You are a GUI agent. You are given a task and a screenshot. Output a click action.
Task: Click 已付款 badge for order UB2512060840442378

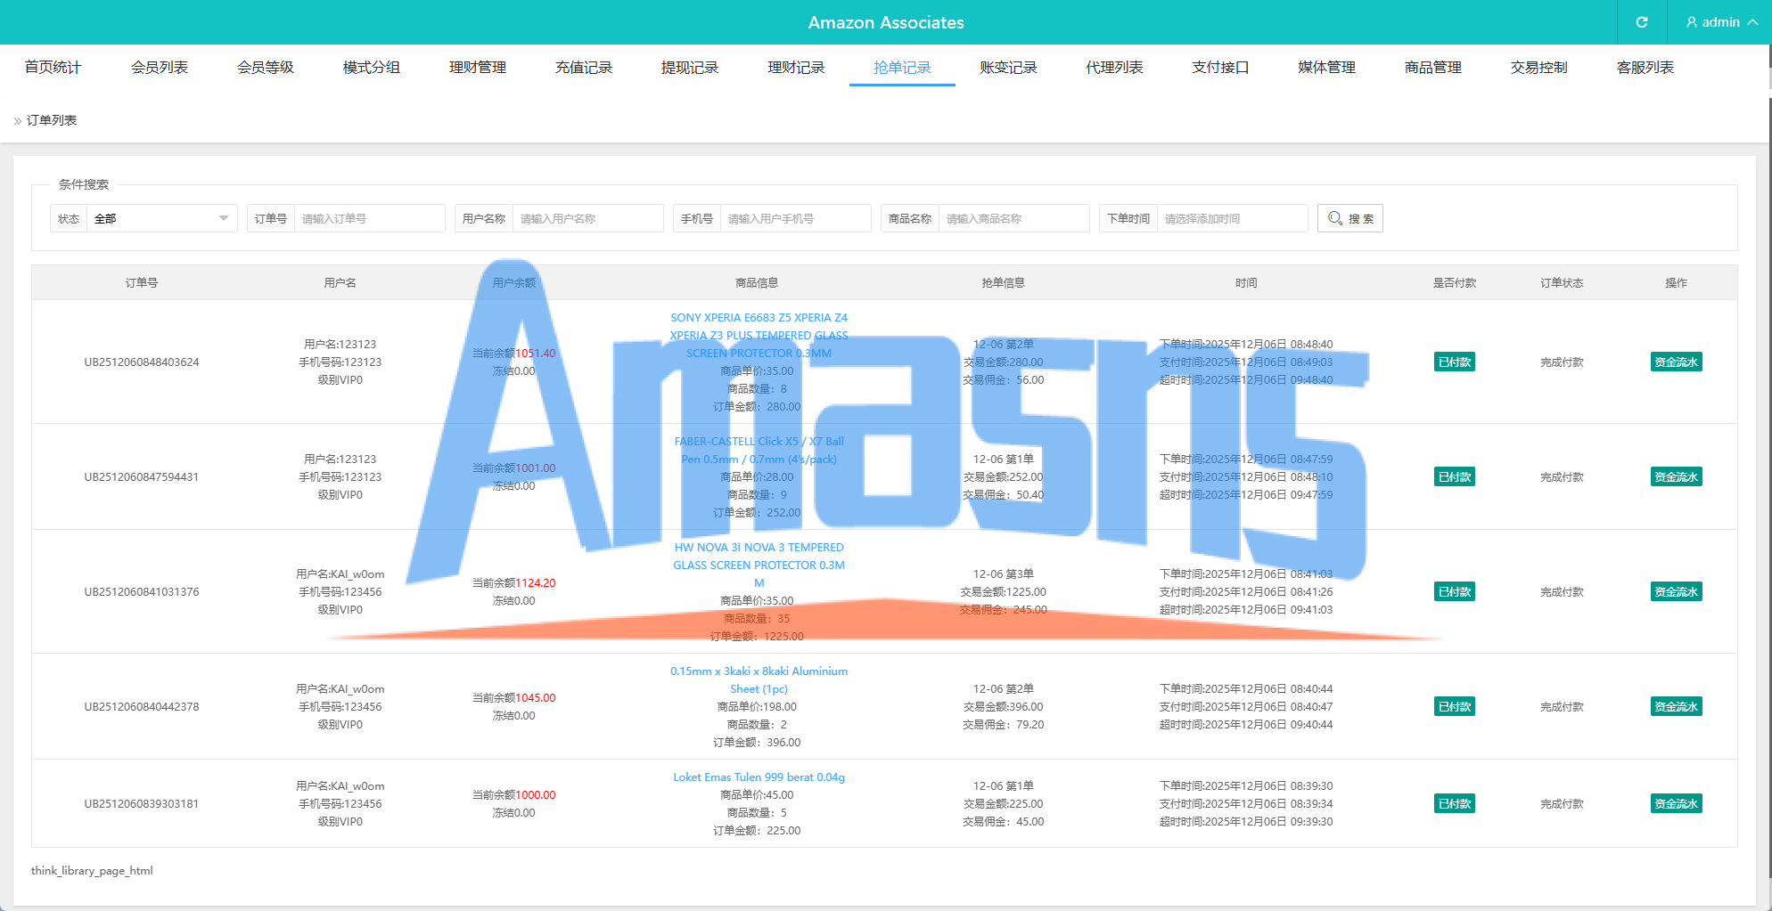(x=1454, y=706)
